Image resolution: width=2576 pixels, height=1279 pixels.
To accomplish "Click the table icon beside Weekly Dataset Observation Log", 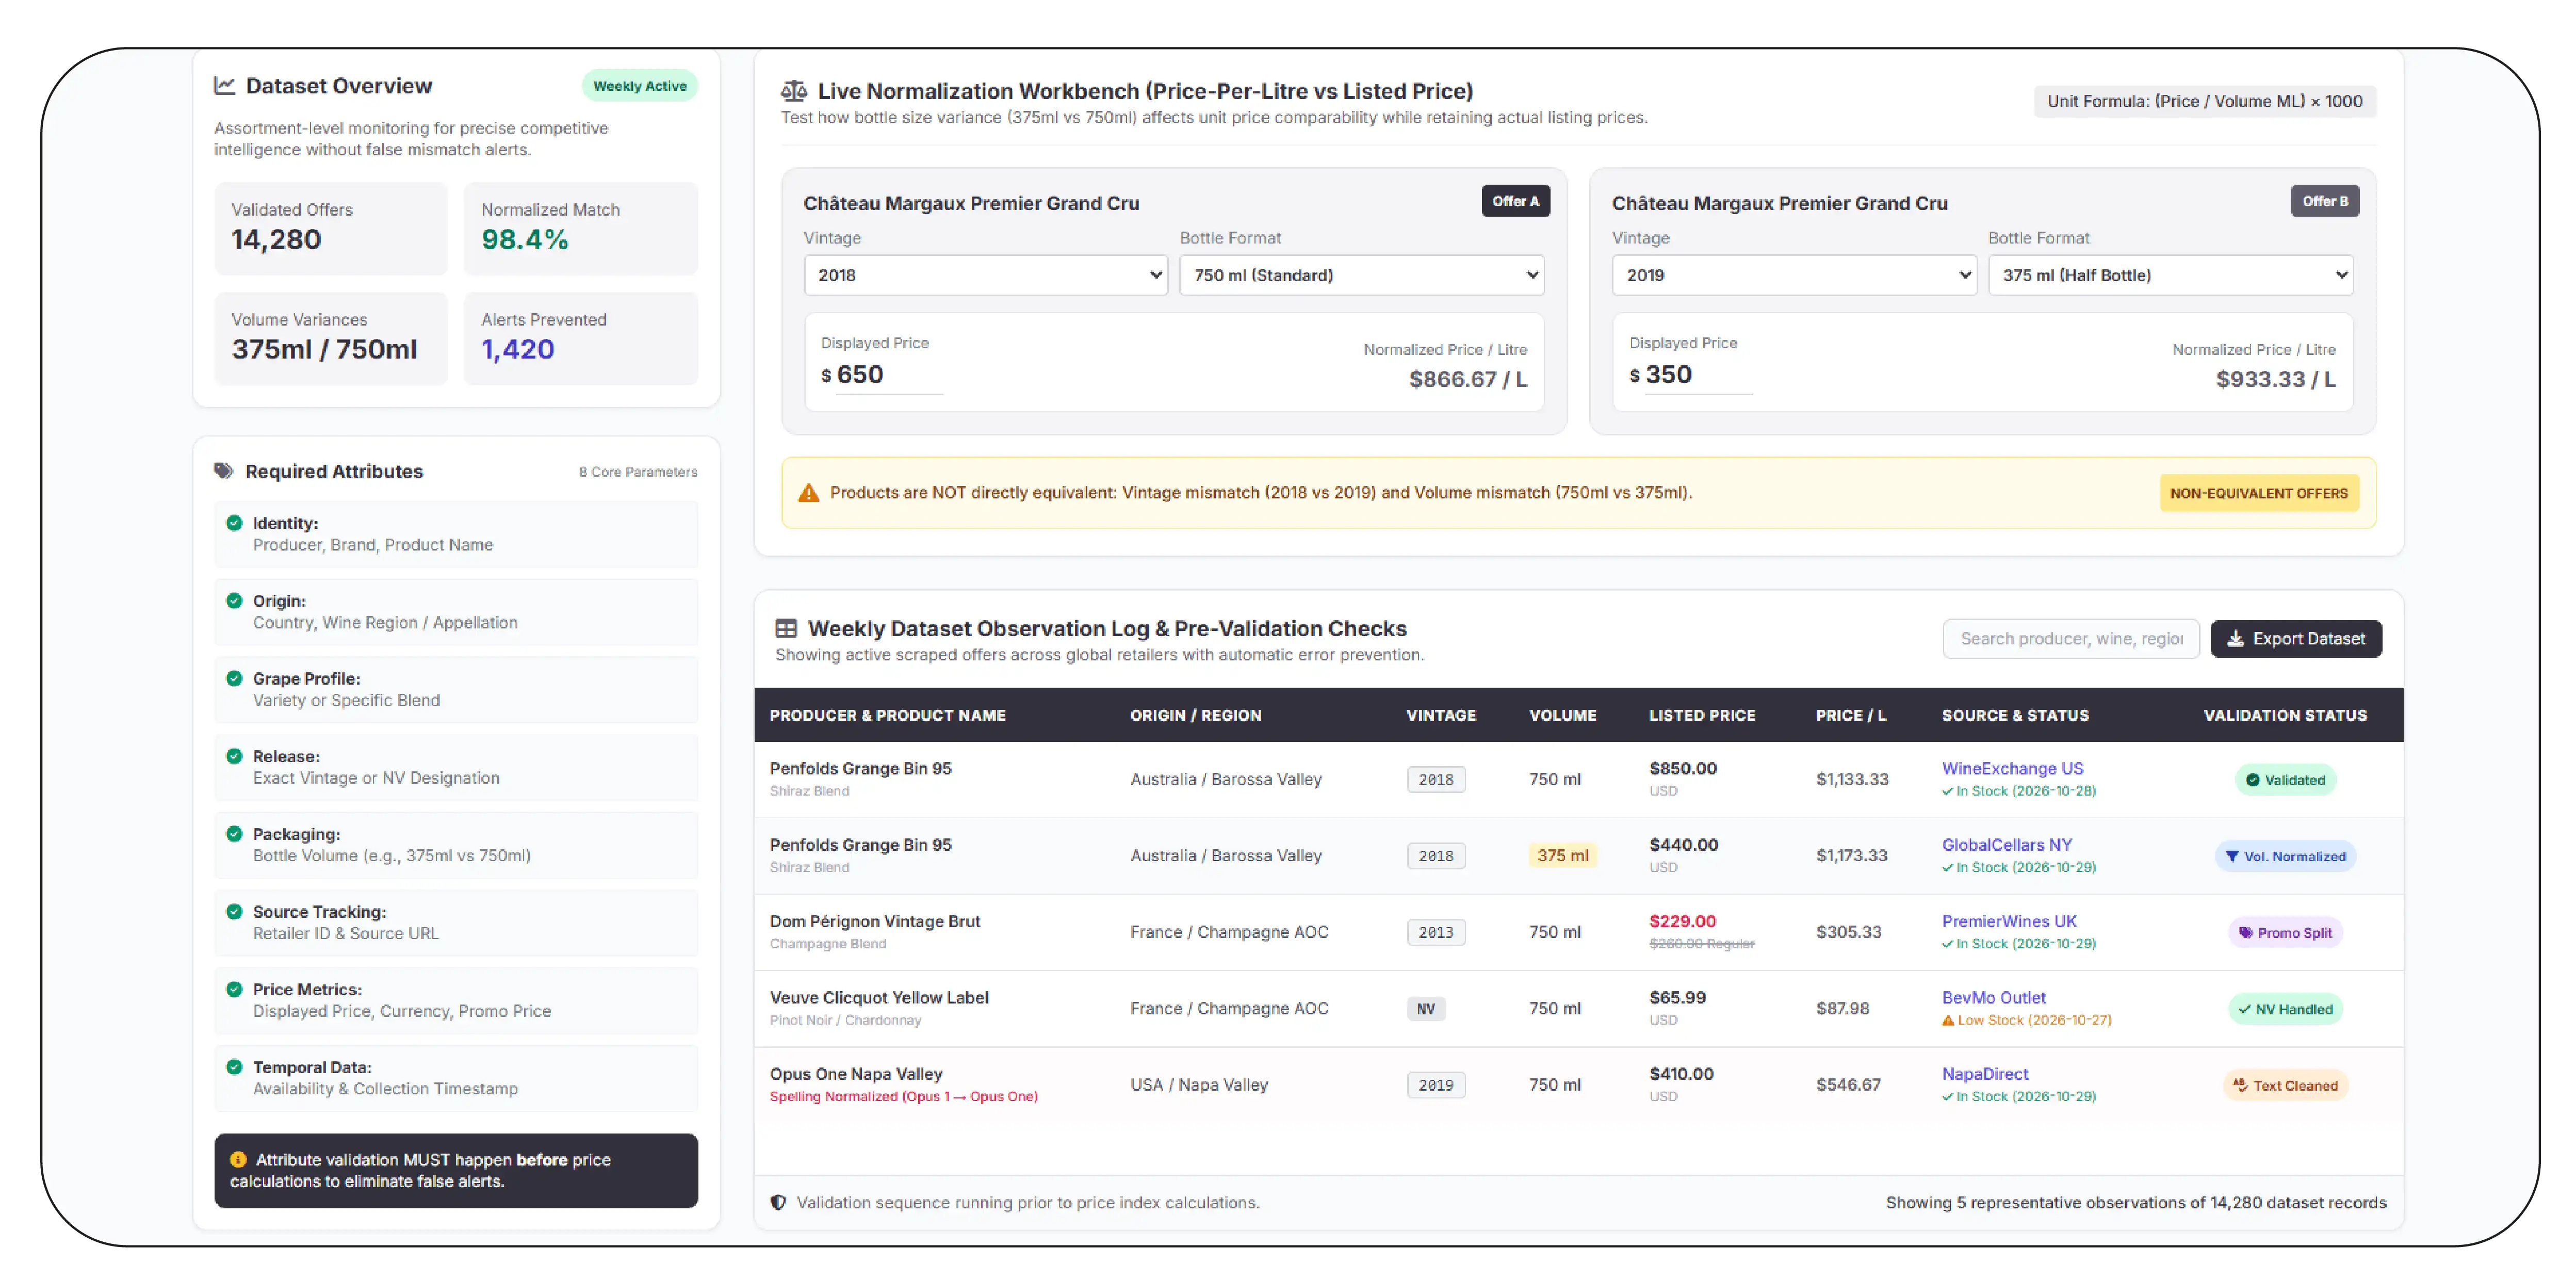I will [786, 628].
